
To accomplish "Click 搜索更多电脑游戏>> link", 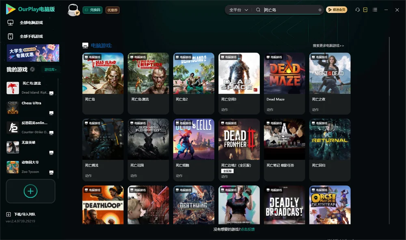I will click(x=328, y=45).
